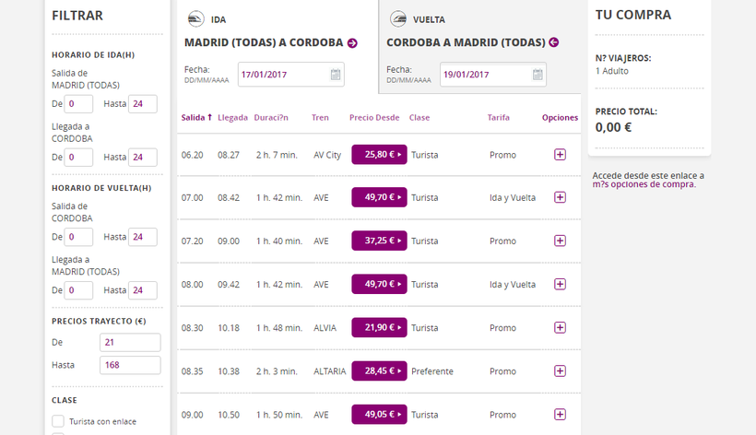This screenshot has width=756, height=435.
Task: Click the train icon on the VUELTA tab
Action: coord(398,18)
